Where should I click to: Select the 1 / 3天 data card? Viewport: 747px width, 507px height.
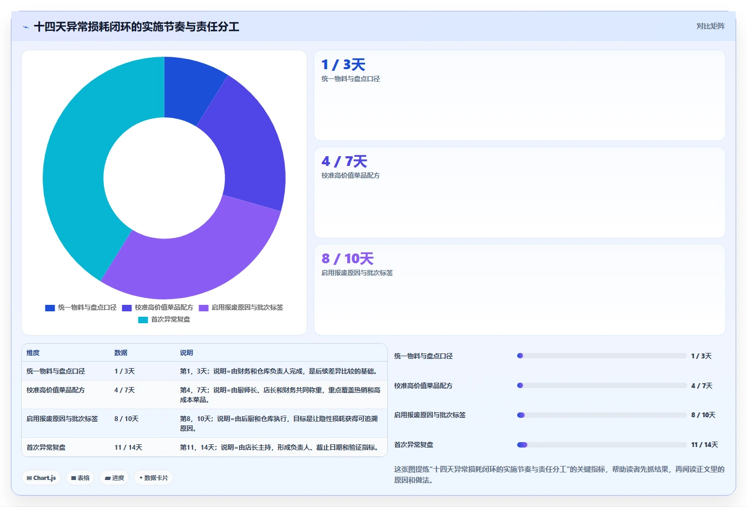click(x=519, y=96)
